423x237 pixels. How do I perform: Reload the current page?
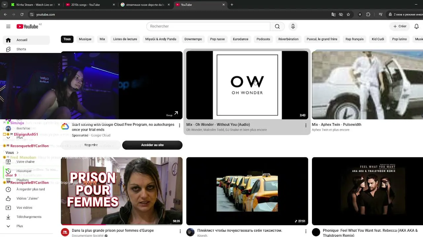(22, 14)
